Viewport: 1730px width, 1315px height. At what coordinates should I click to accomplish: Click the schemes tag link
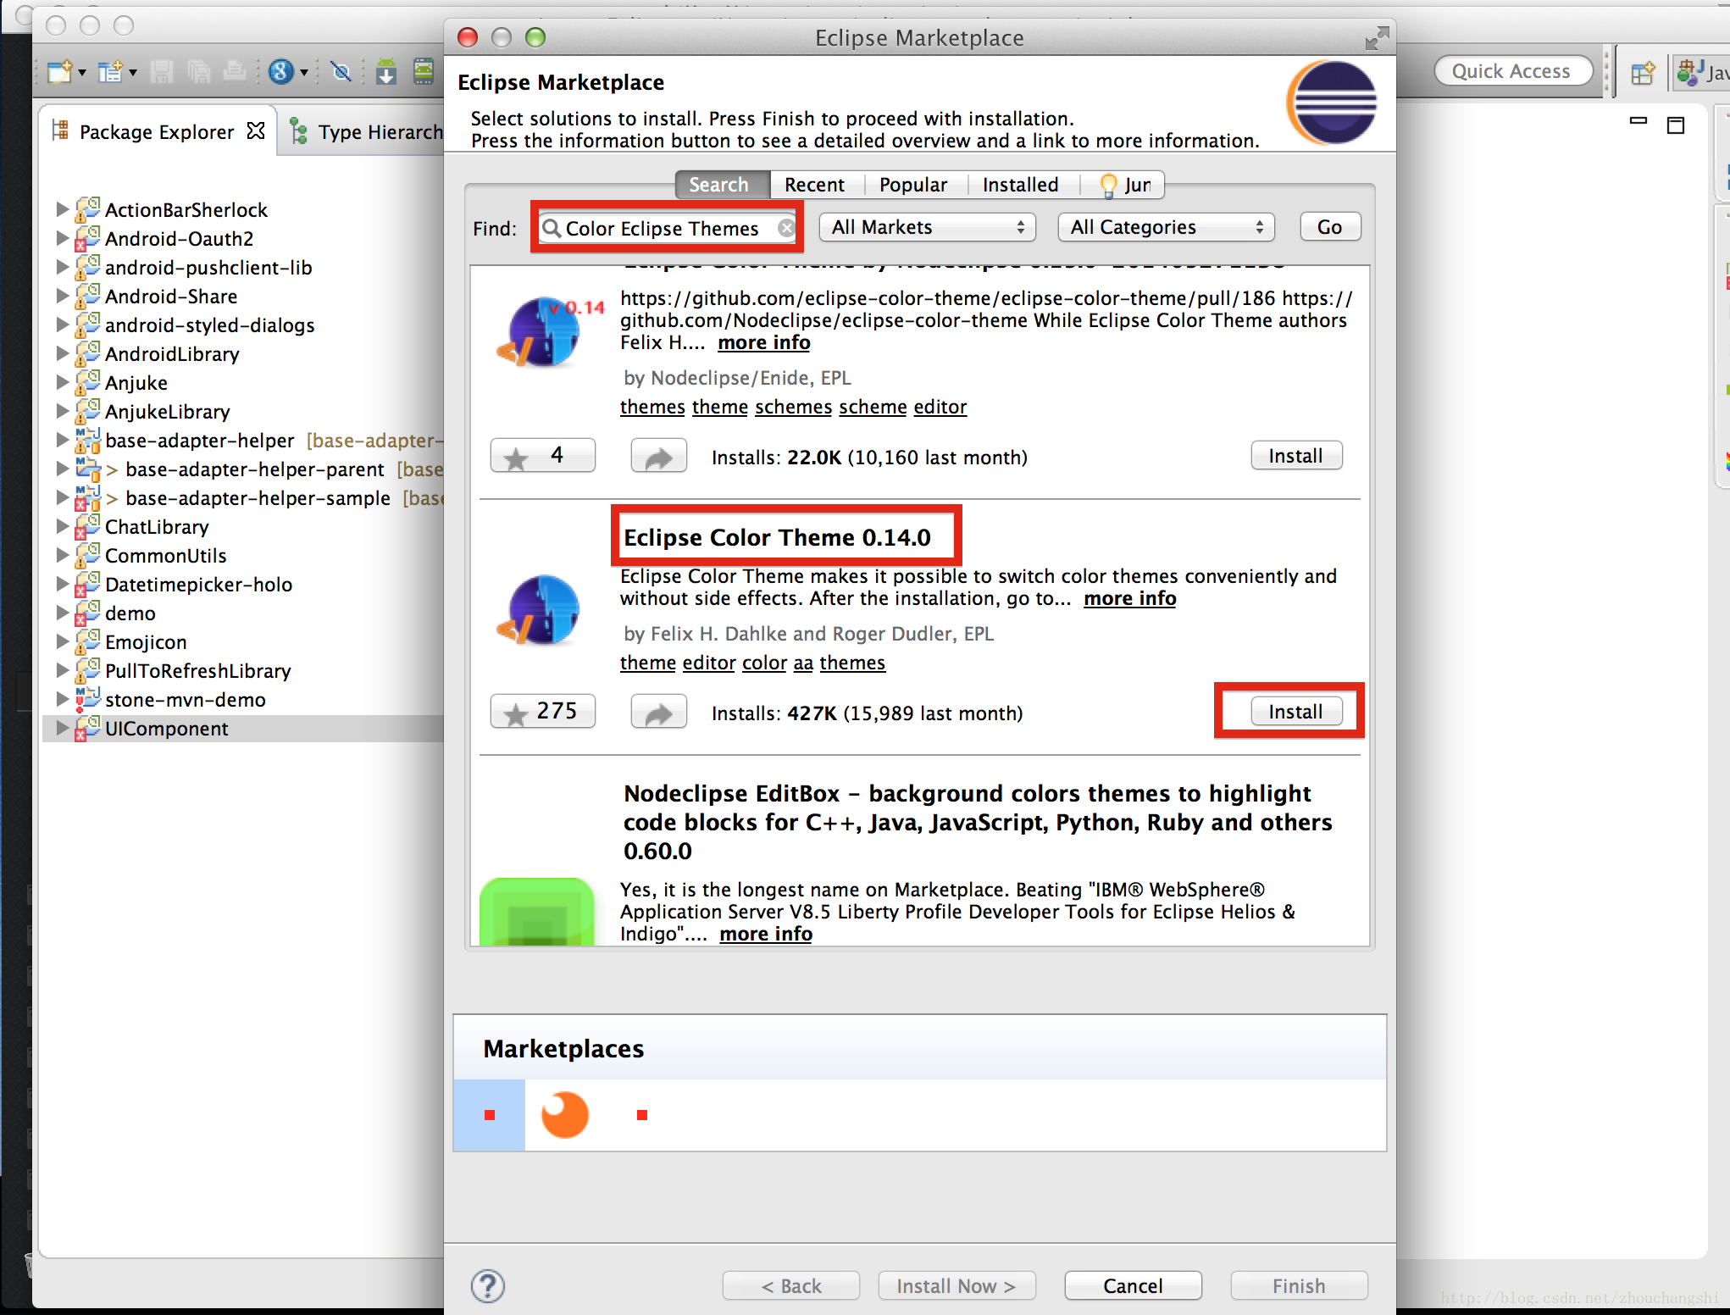793,407
